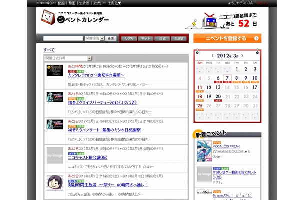This screenshot has width=305, height=200.
Task: Filter by 公式 events tab
Action: (x=162, y=38)
